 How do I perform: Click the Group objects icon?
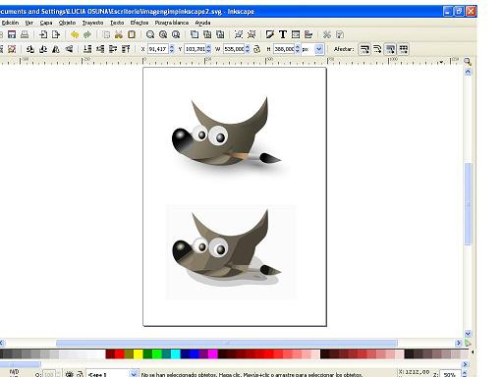click(x=239, y=34)
